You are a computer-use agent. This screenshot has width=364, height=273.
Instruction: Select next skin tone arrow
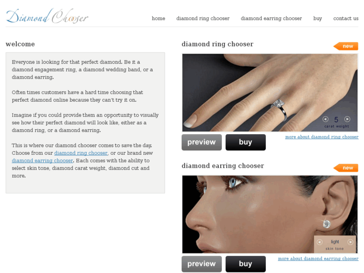tap(350, 242)
